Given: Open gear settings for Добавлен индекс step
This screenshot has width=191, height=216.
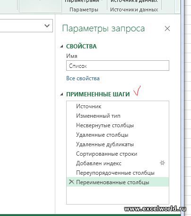Looking at the screenshot, I should (x=162, y=163).
